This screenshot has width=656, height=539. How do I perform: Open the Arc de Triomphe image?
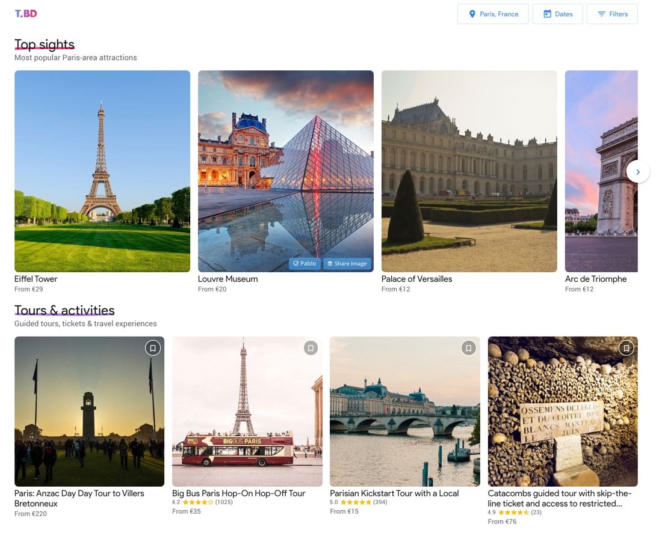[x=601, y=171]
